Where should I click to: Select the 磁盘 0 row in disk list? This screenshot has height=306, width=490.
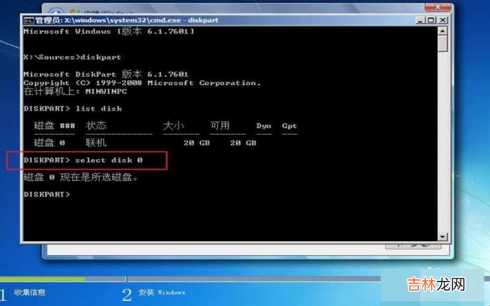click(145, 143)
